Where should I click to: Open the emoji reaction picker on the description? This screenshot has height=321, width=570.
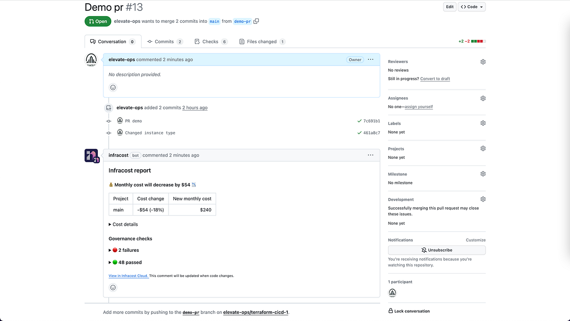coord(113,87)
